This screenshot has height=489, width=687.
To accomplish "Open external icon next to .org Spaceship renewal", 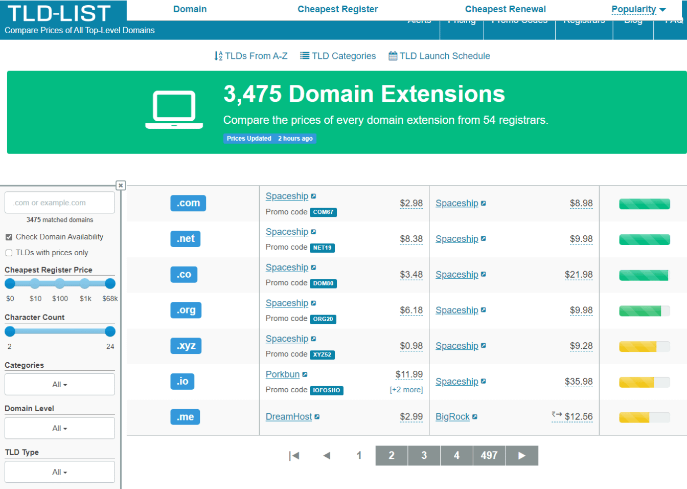I will (484, 310).
